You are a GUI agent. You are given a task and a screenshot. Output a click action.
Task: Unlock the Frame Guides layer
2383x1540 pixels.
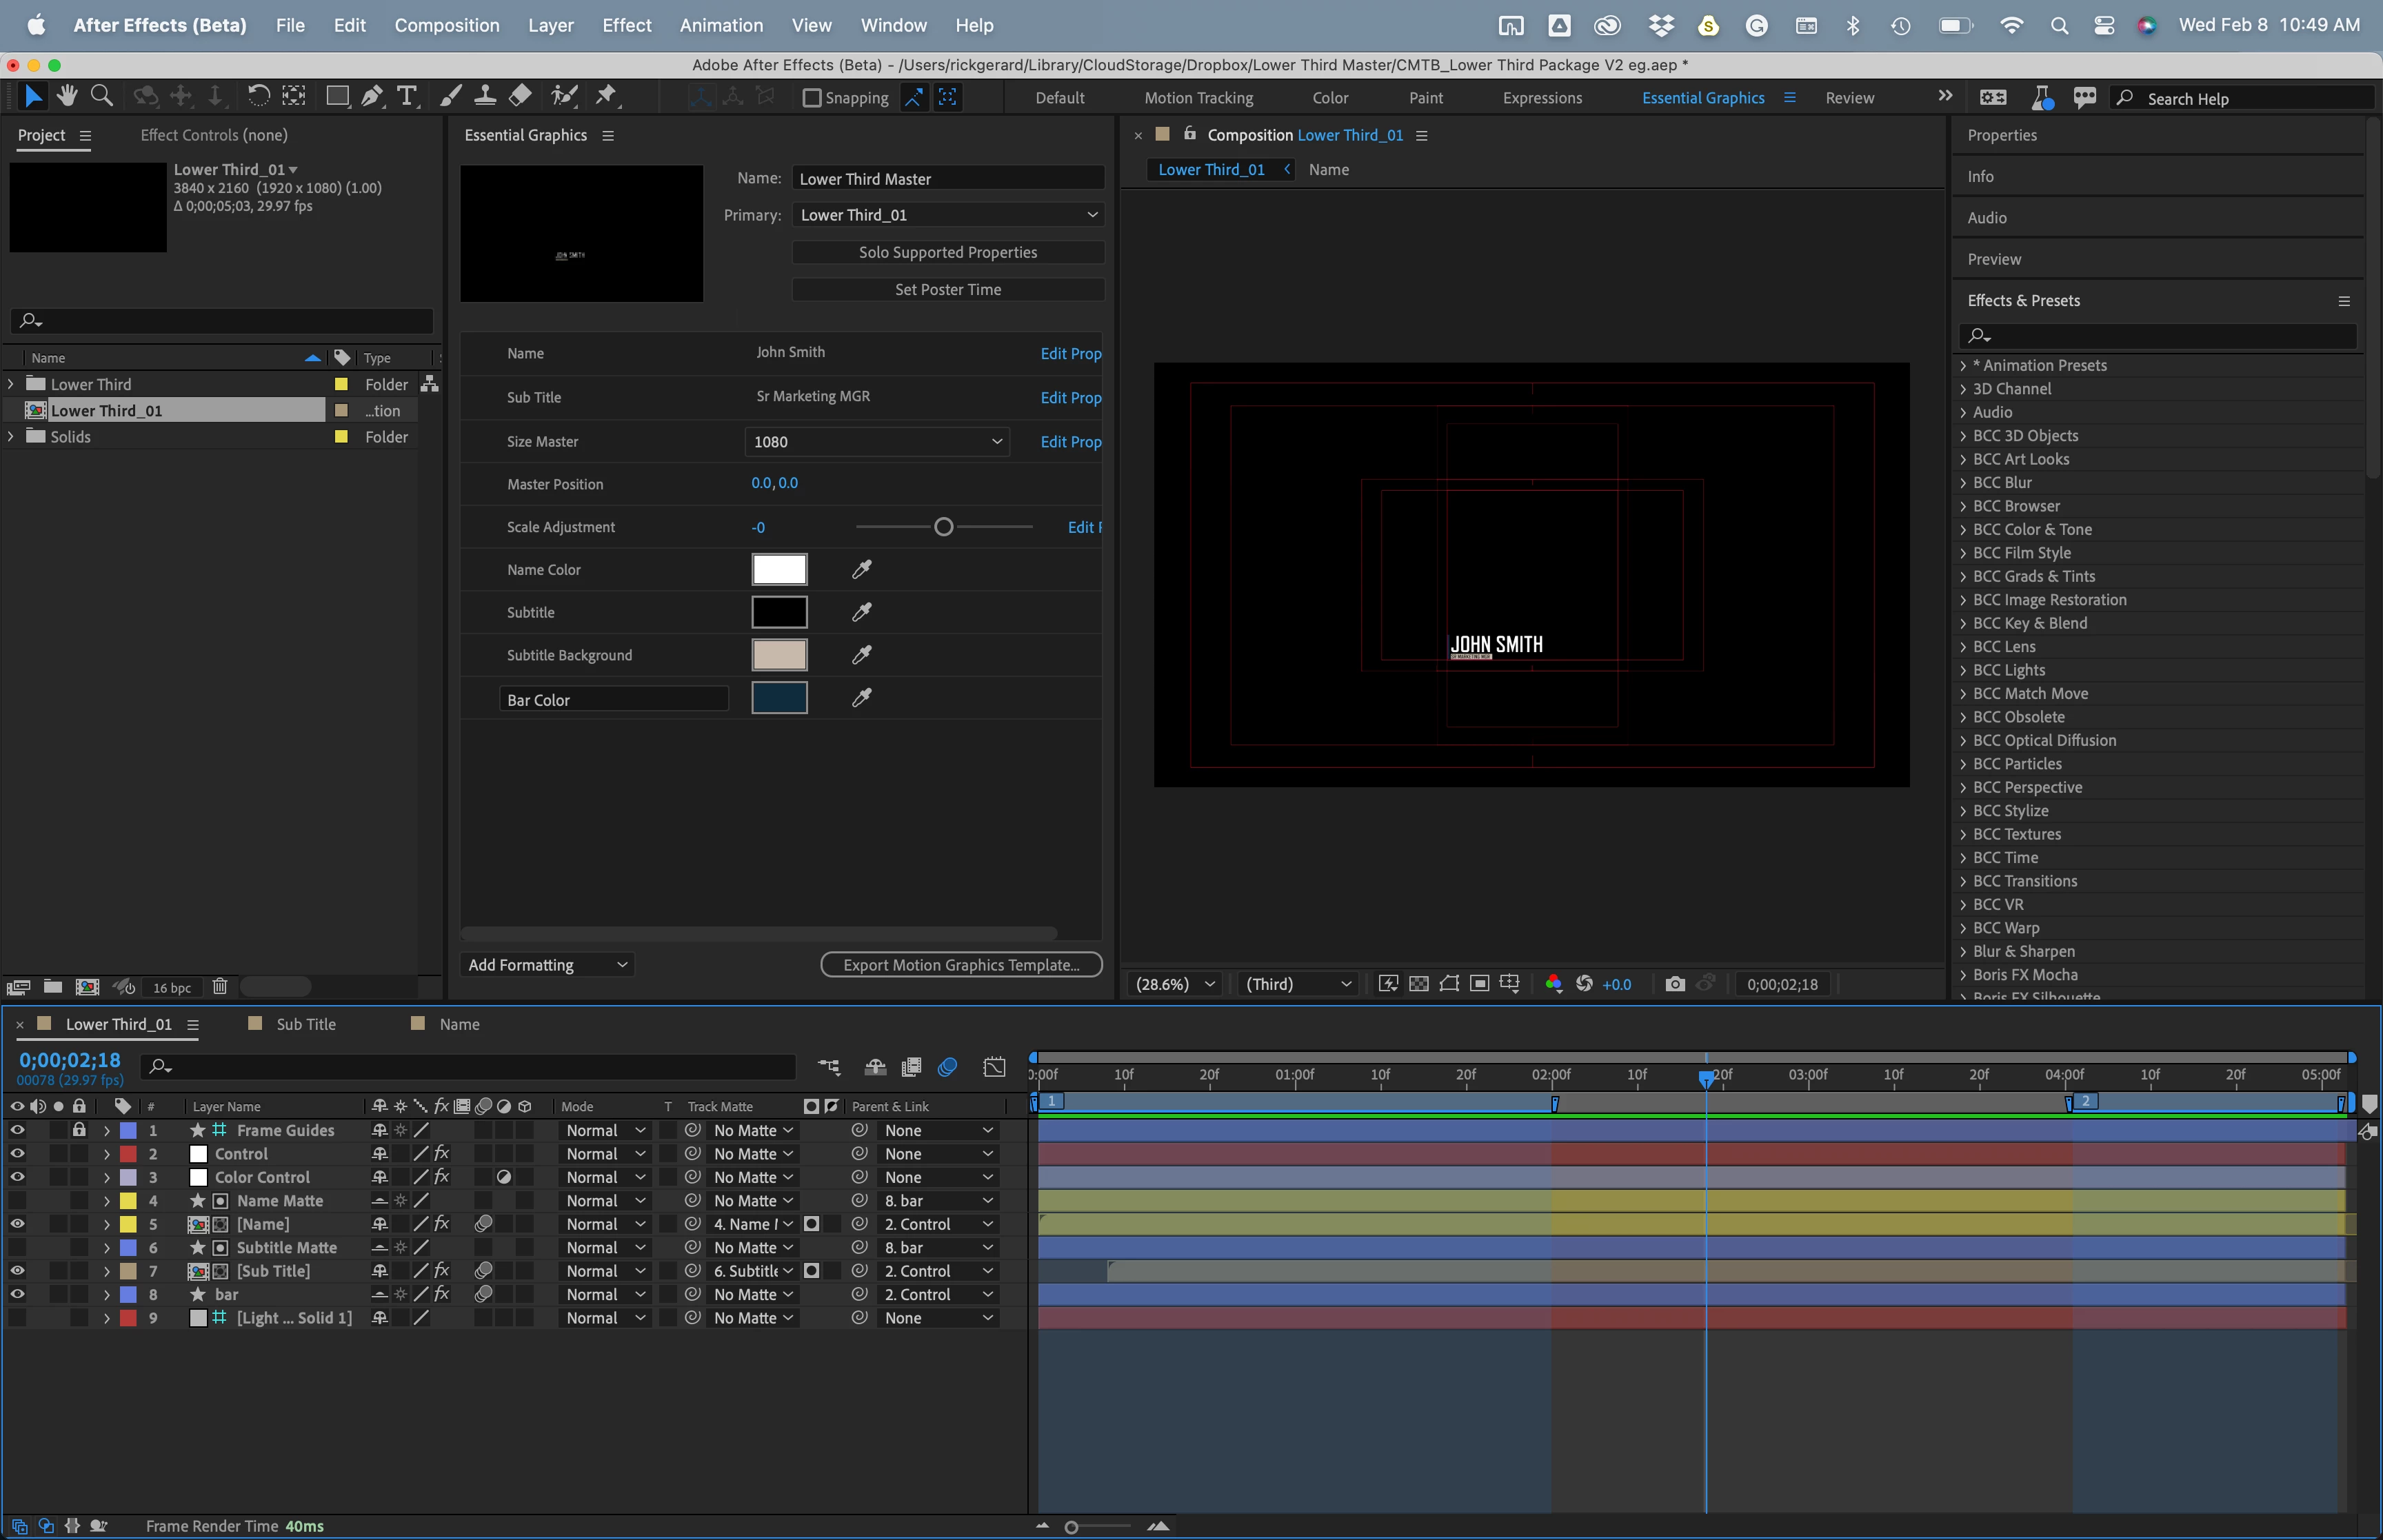coord(79,1130)
